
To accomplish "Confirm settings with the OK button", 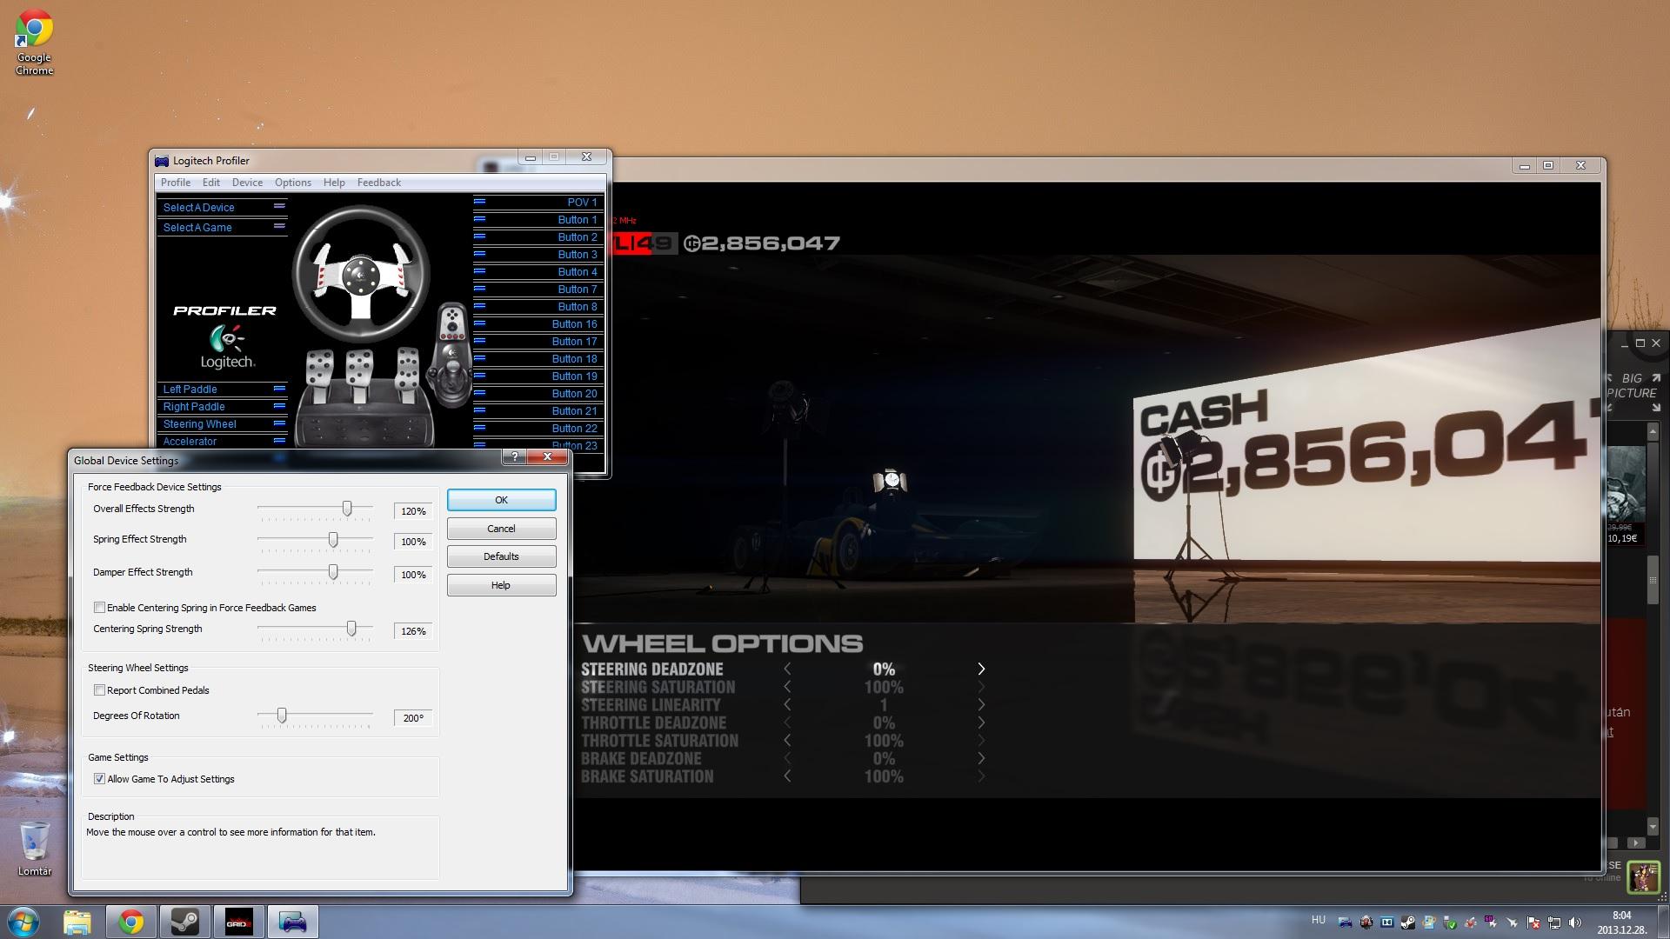I will (501, 500).
